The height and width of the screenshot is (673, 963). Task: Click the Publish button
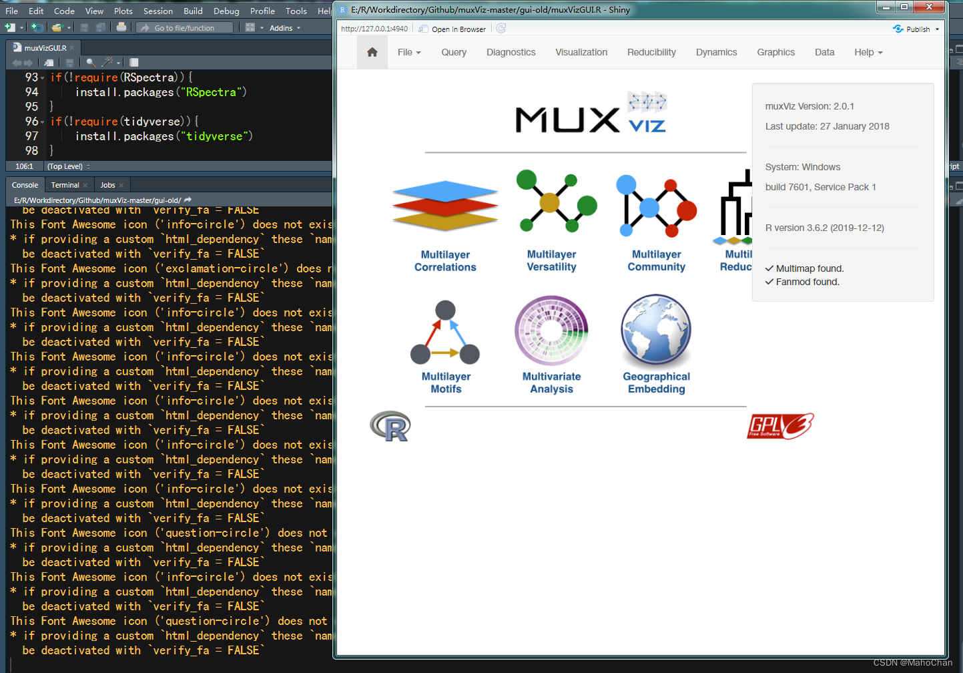915,29
